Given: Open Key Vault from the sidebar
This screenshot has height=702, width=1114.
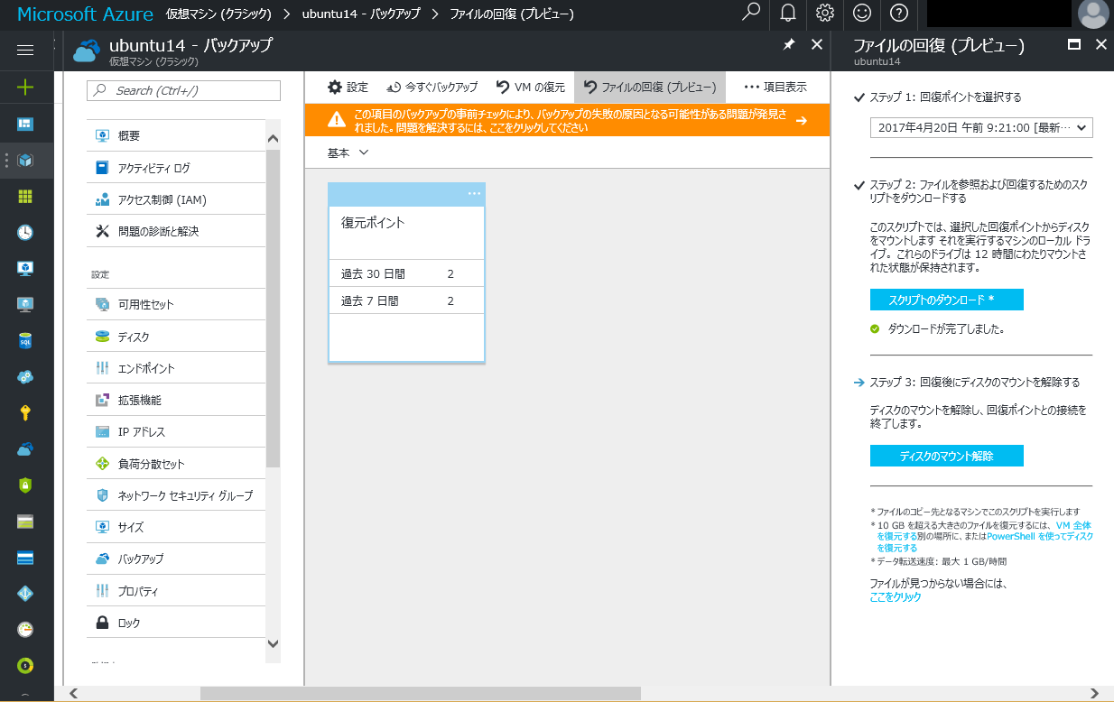Looking at the screenshot, I should 24,413.
